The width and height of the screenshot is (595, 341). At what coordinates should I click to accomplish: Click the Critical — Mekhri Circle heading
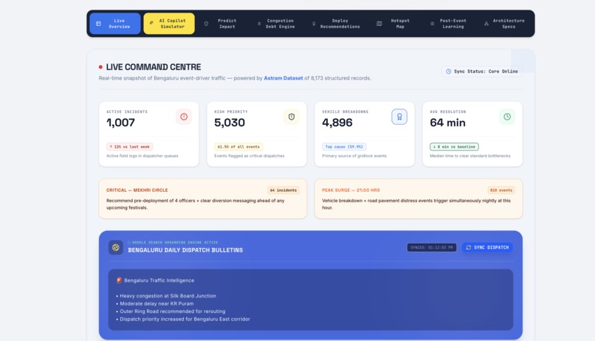[137, 190]
